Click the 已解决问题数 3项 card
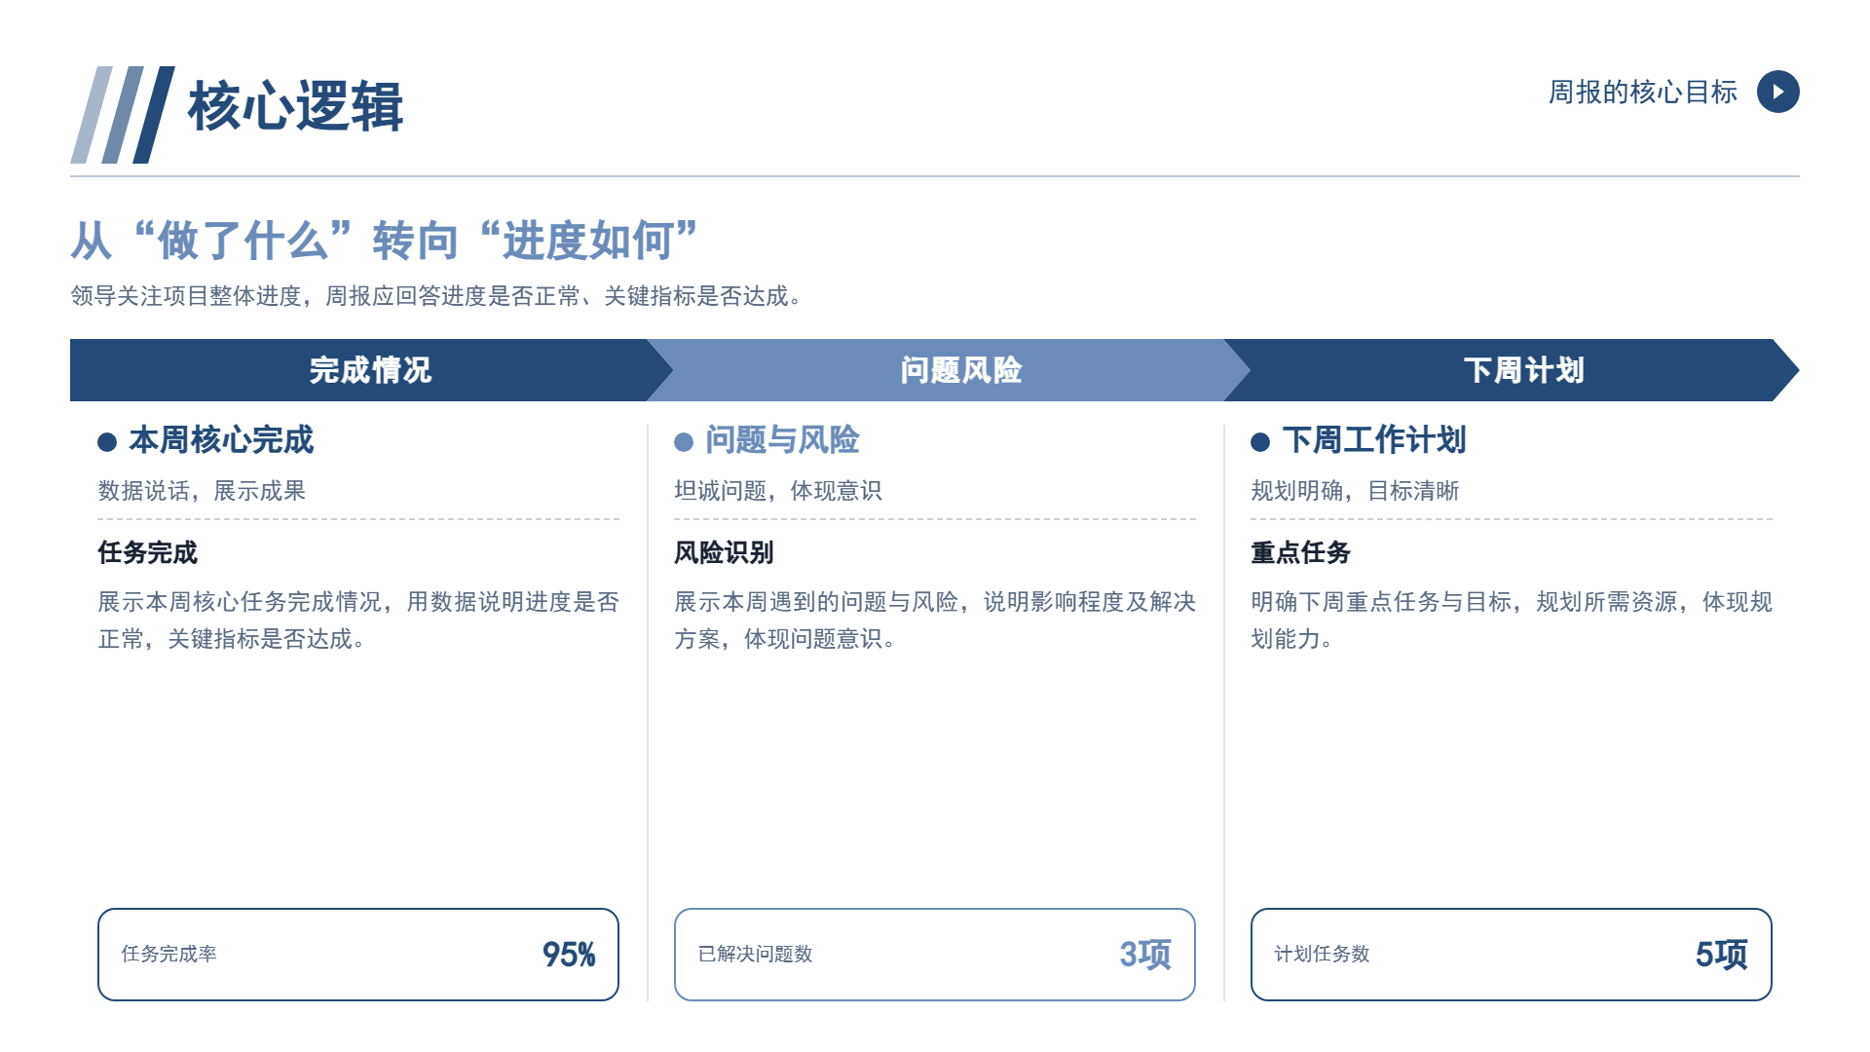The width and height of the screenshot is (1870, 1052). click(935, 955)
